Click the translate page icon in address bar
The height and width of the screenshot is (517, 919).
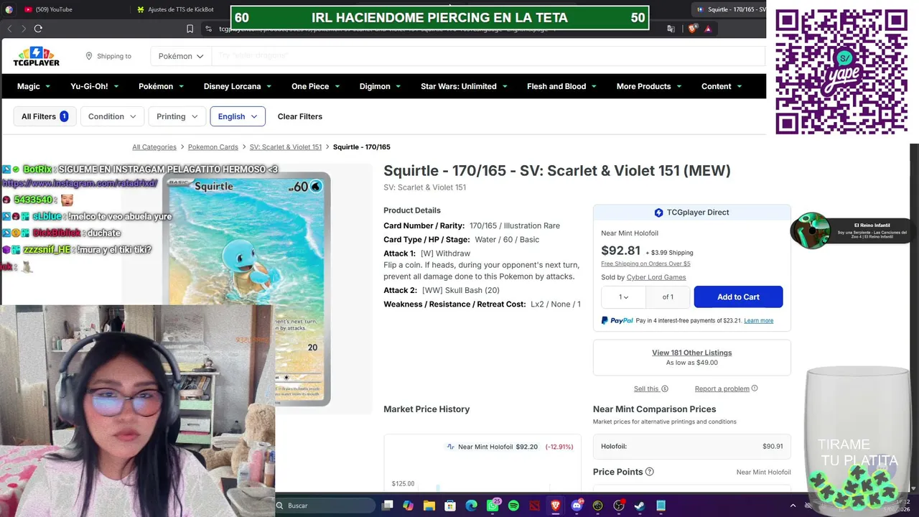tap(671, 29)
